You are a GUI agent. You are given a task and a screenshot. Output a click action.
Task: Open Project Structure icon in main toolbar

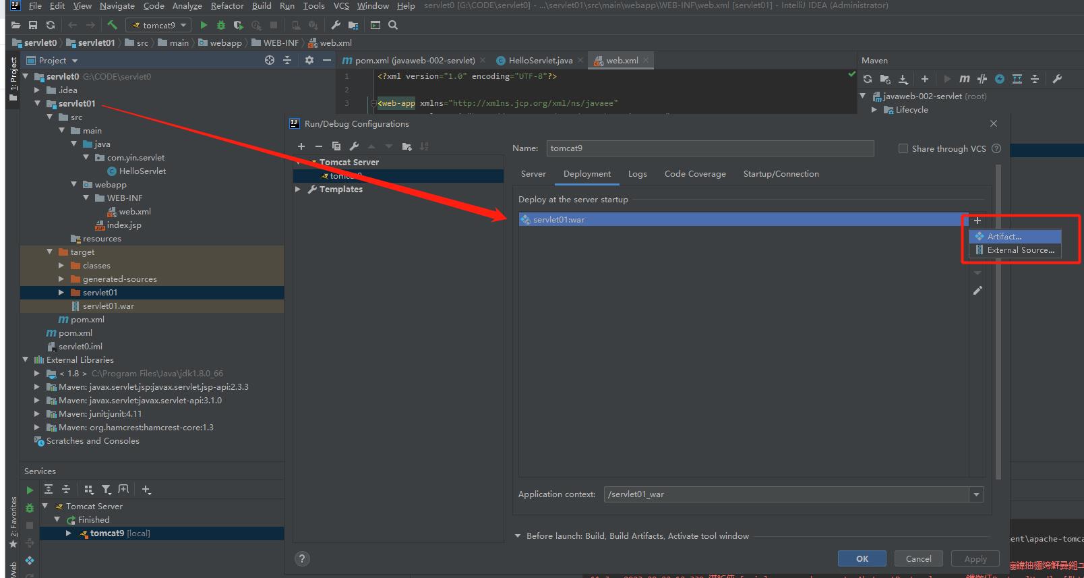(353, 25)
